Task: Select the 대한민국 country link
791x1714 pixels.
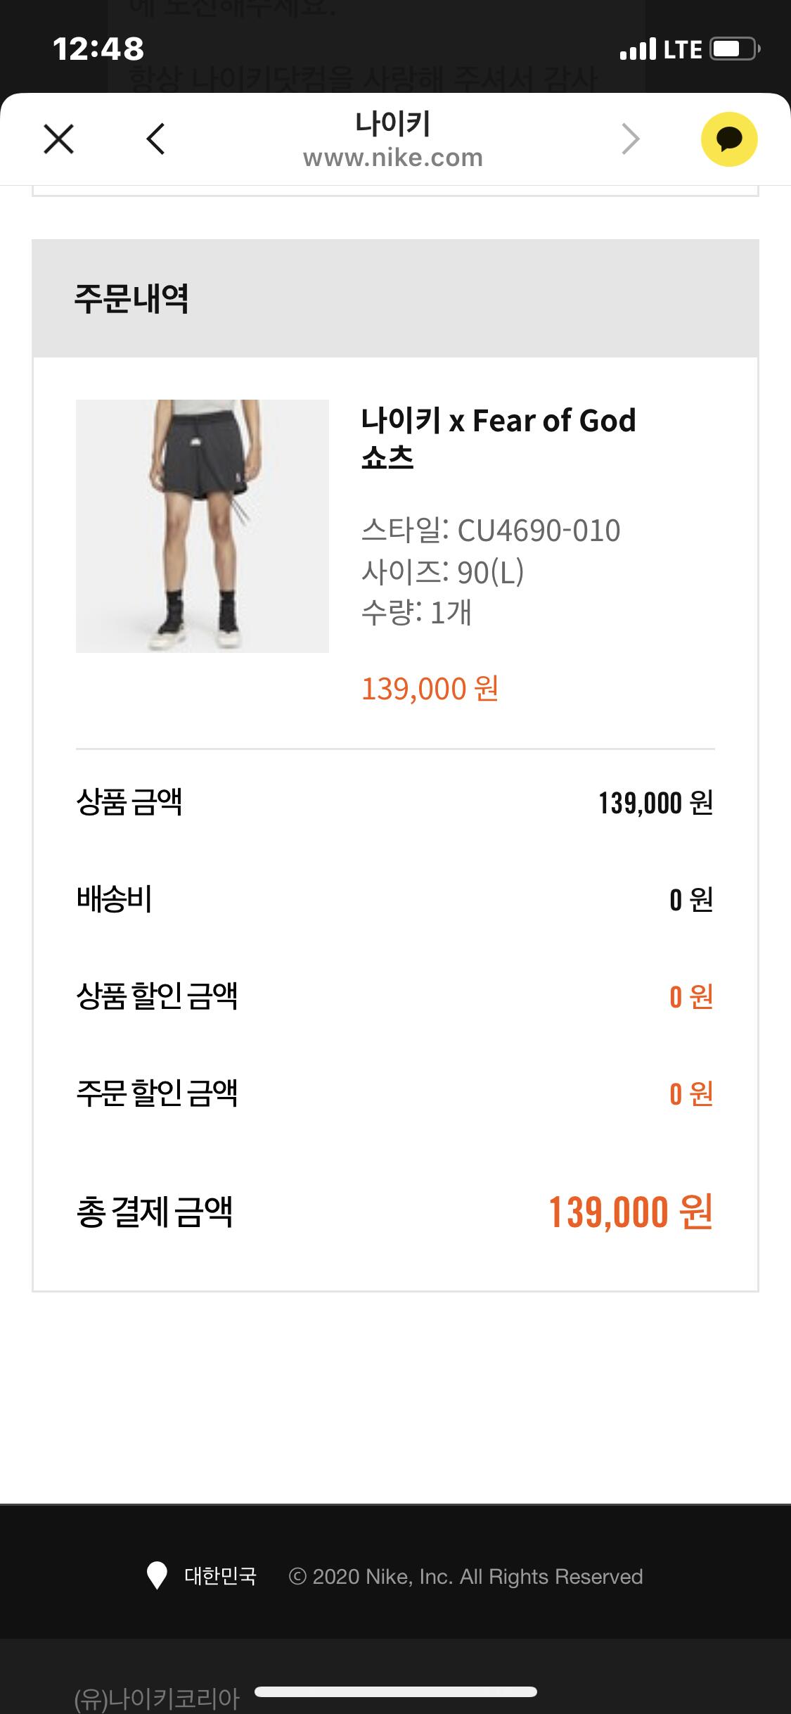Action: coord(220,1576)
